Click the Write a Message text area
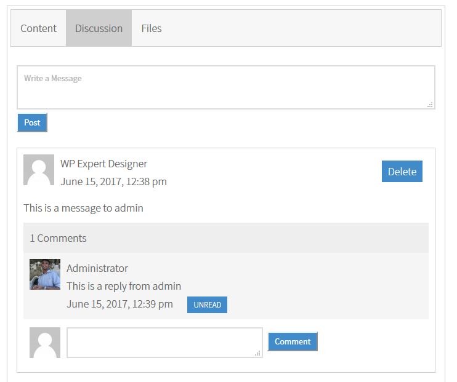Image resolution: width=457 pixels, height=382 pixels. 226,87
